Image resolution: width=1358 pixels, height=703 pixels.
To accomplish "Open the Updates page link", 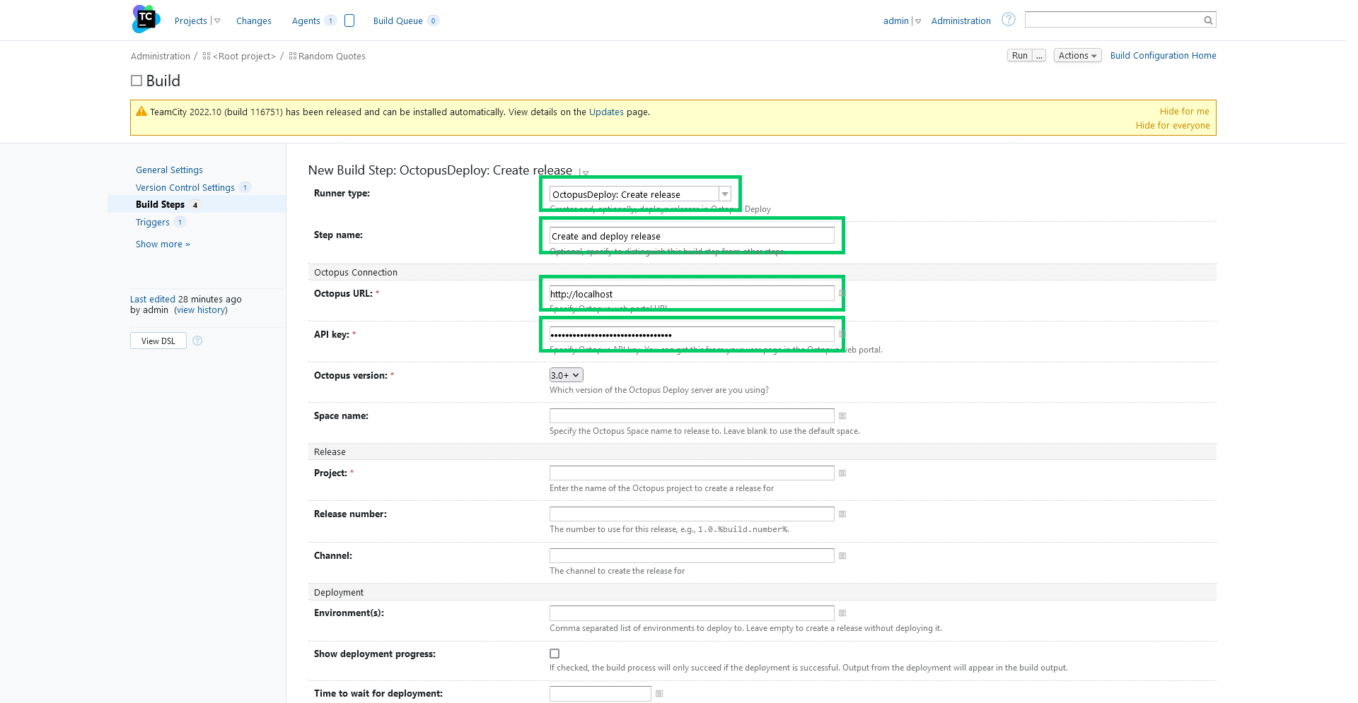I will pos(606,112).
